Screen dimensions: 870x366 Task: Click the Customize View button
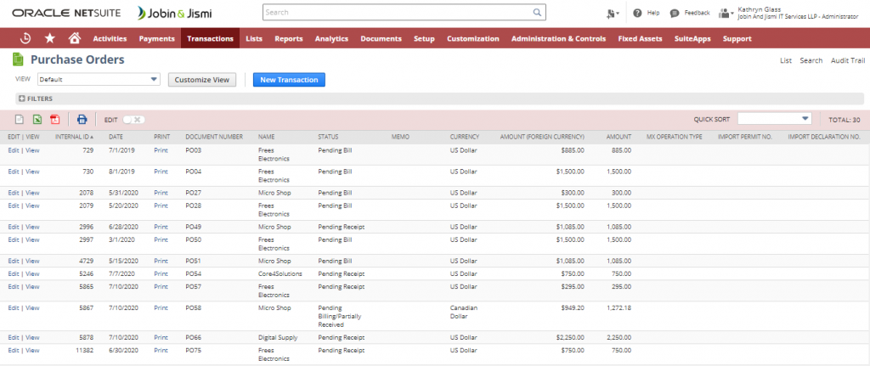click(x=201, y=79)
